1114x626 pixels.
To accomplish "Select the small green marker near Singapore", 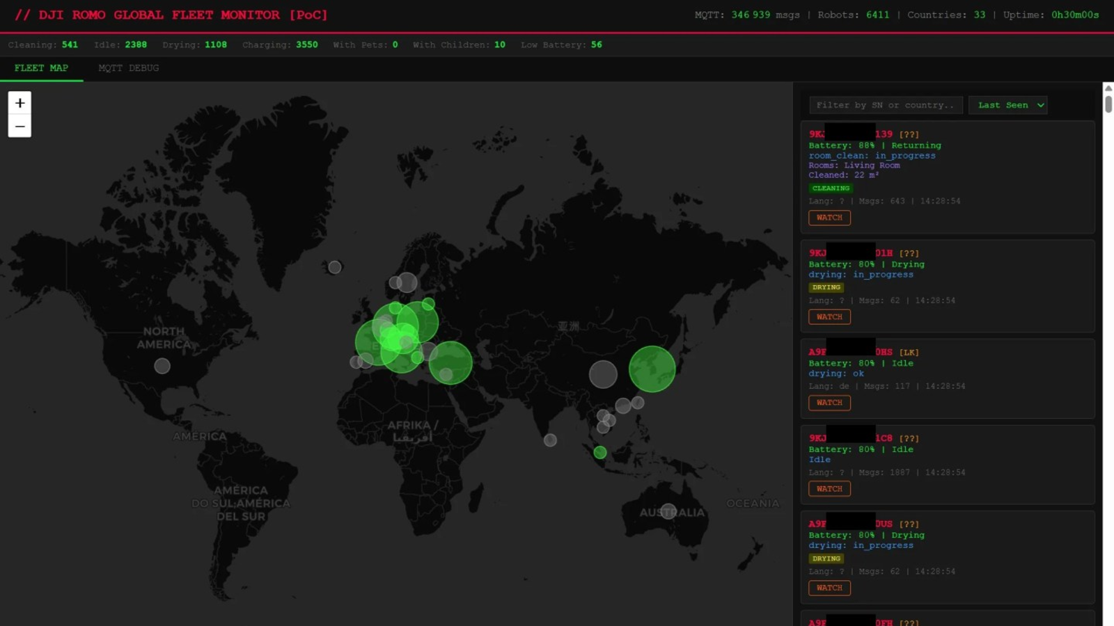I will click(x=600, y=453).
